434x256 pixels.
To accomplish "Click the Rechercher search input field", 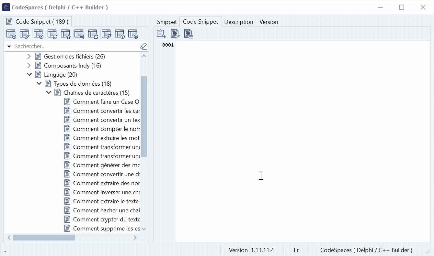I will click(74, 47).
